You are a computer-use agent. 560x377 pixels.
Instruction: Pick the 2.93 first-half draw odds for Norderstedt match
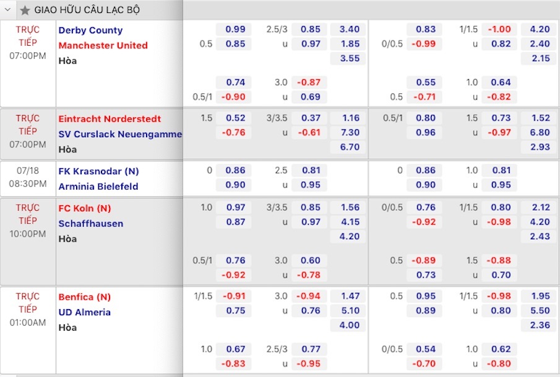(540, 147)
